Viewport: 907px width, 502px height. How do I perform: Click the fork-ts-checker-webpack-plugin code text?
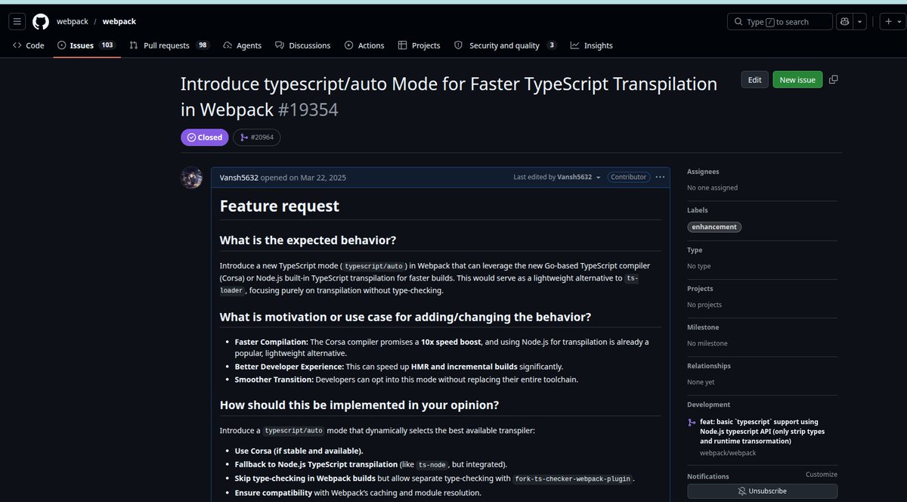(573, 479)
